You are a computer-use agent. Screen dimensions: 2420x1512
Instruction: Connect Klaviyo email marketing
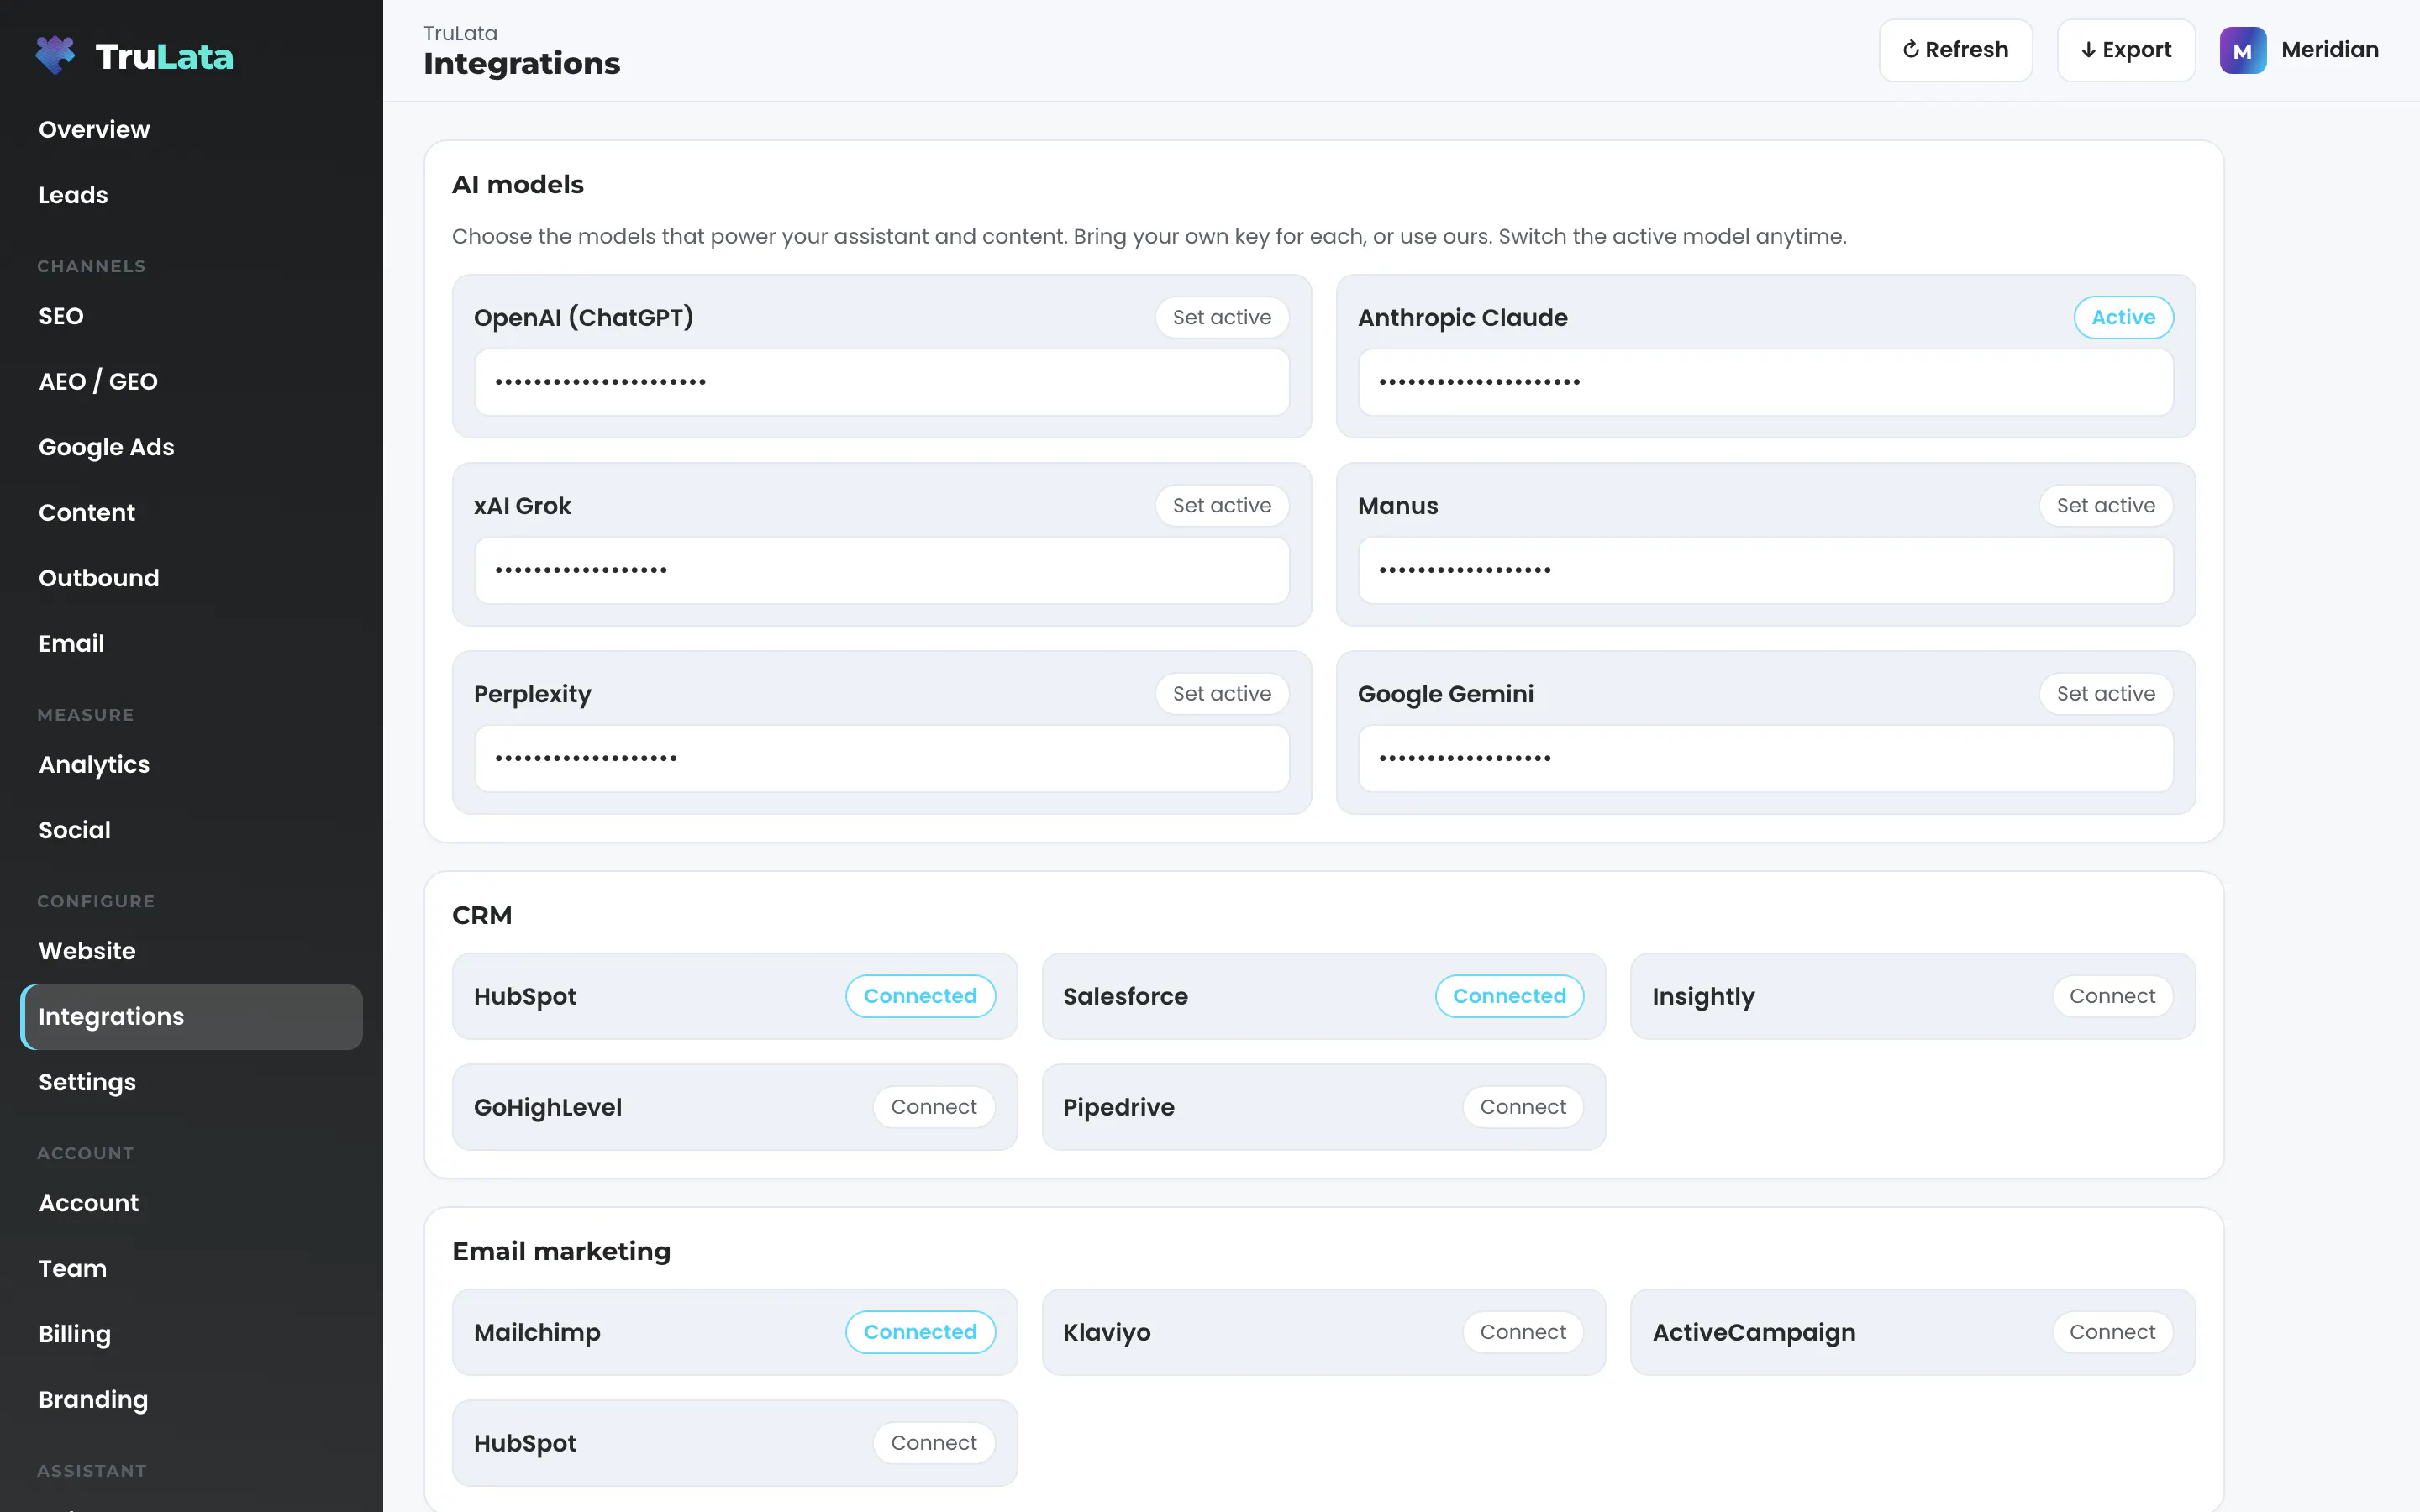point(1522,1332)
